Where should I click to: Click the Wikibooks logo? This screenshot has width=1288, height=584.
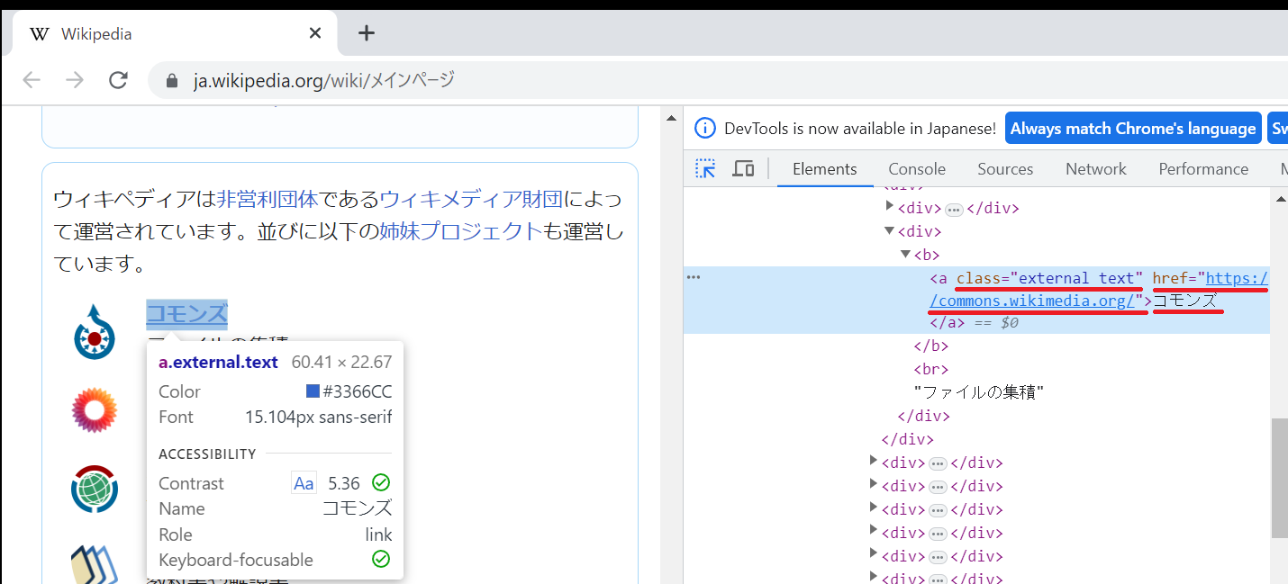click(95, 564)
